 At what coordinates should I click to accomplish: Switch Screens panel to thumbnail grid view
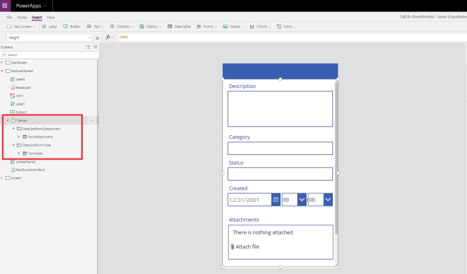click(96, 47)
